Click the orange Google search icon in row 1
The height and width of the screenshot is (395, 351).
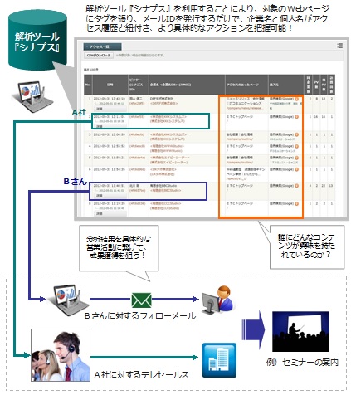(x=297, y=99)
